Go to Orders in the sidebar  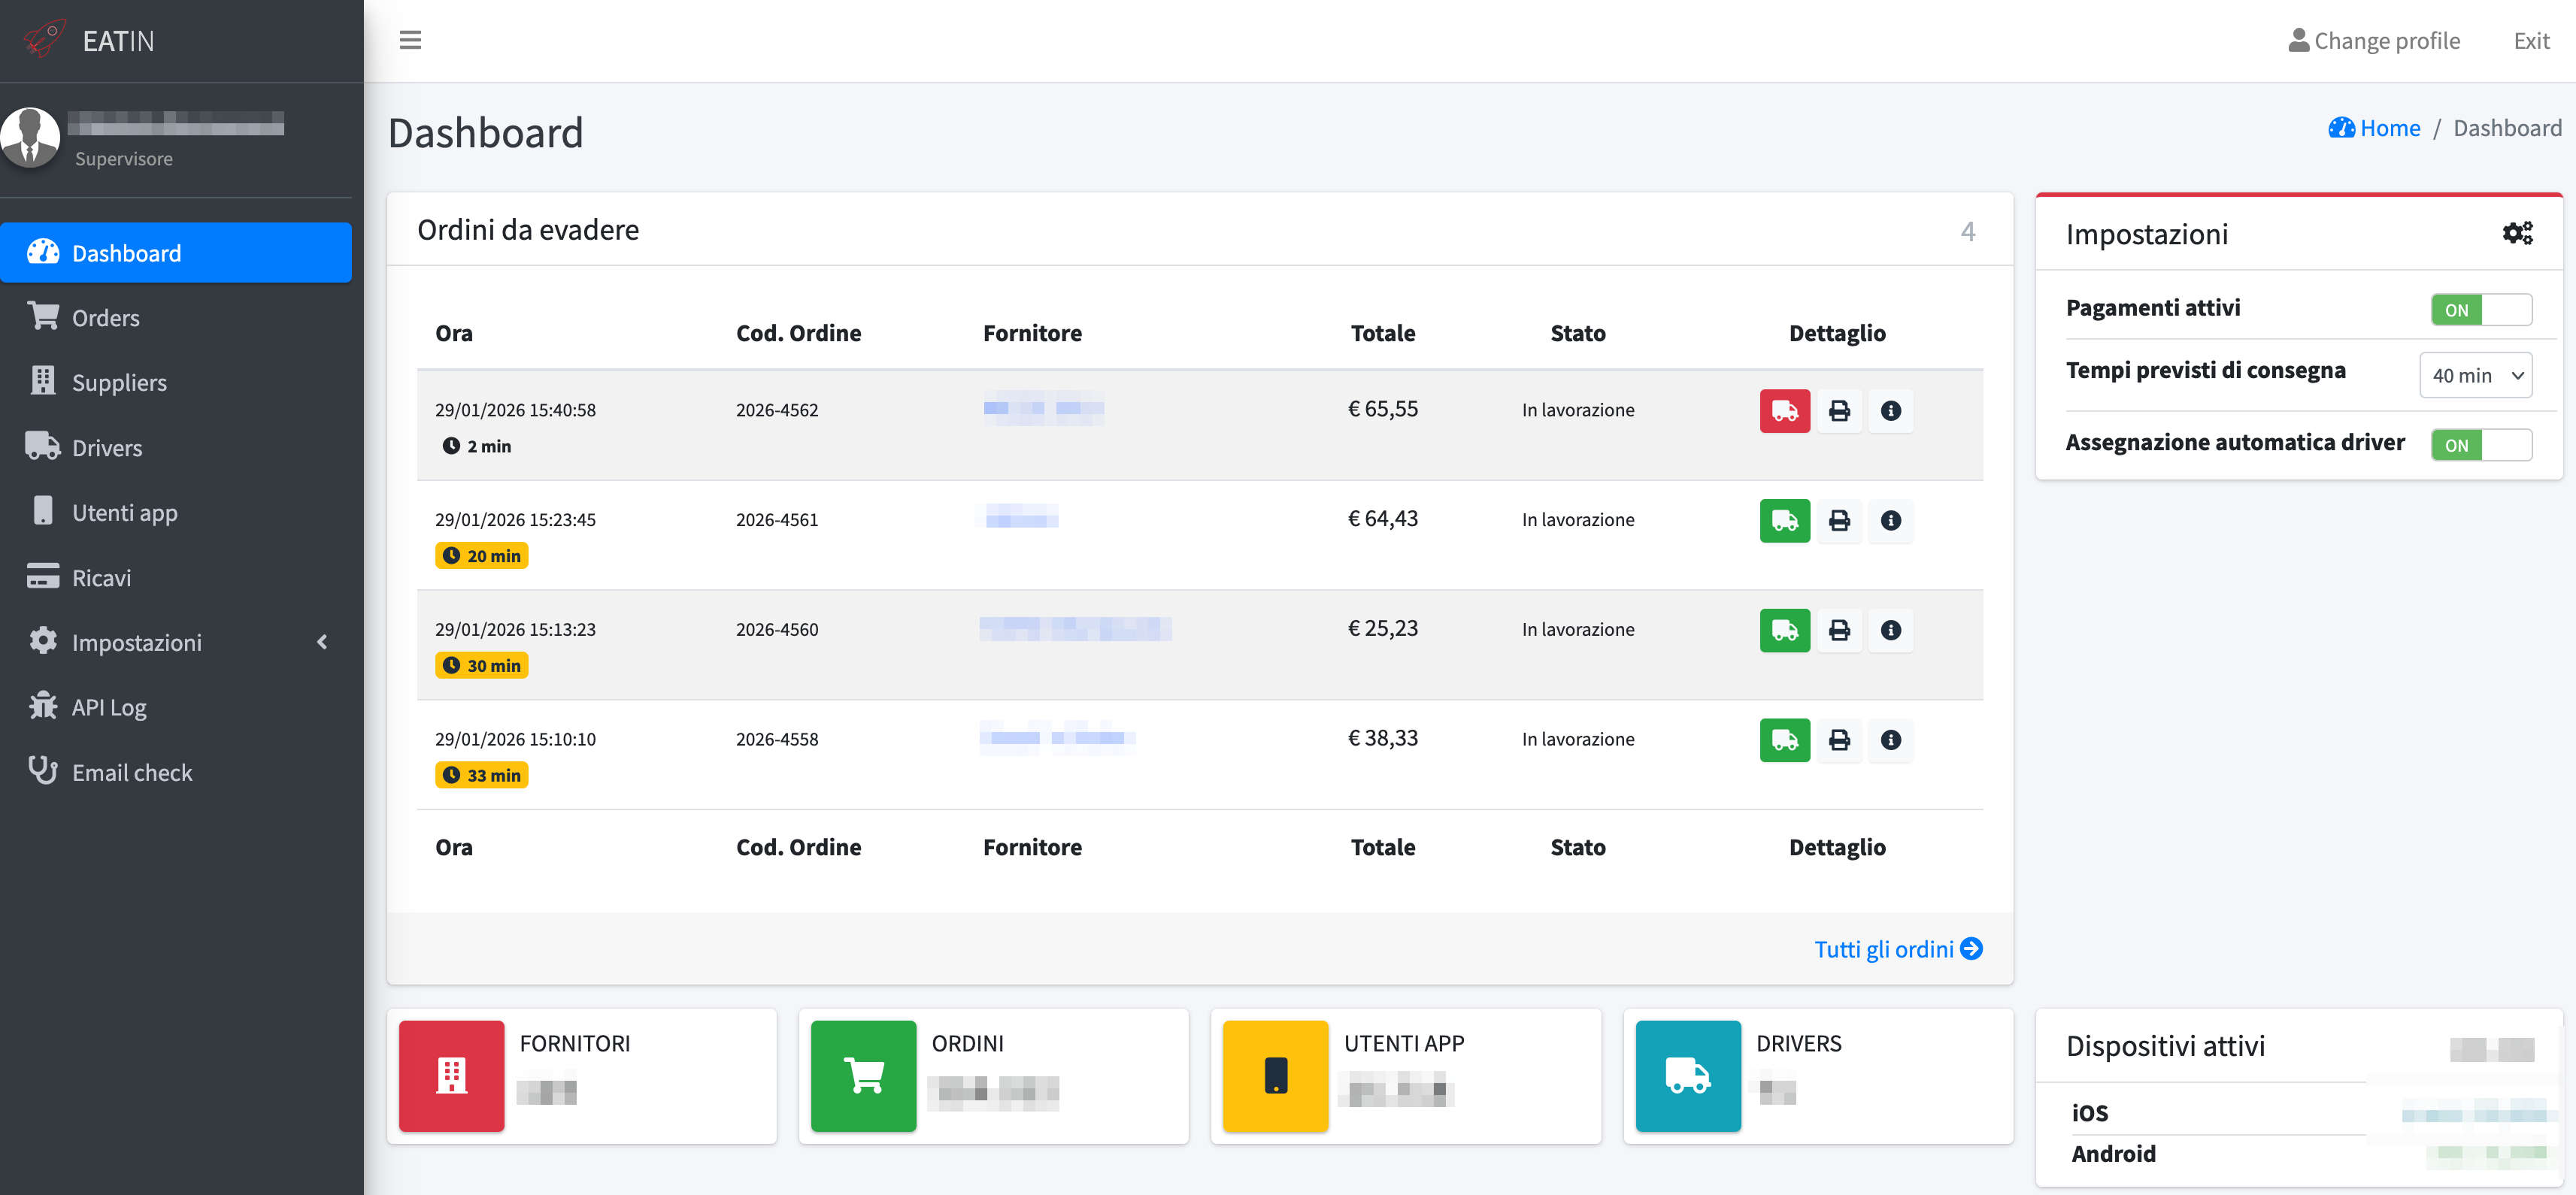click(176, 318)
